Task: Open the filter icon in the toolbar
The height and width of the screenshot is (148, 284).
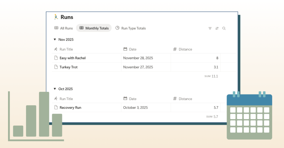Action: tap(210, 28)
